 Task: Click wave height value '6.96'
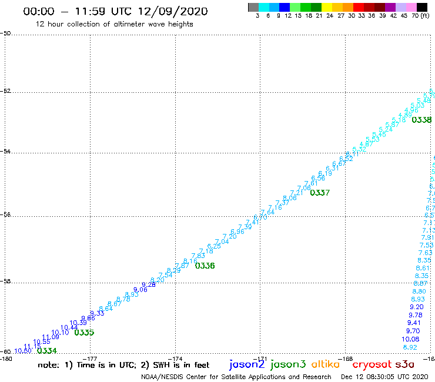click(x=237, y=232)
